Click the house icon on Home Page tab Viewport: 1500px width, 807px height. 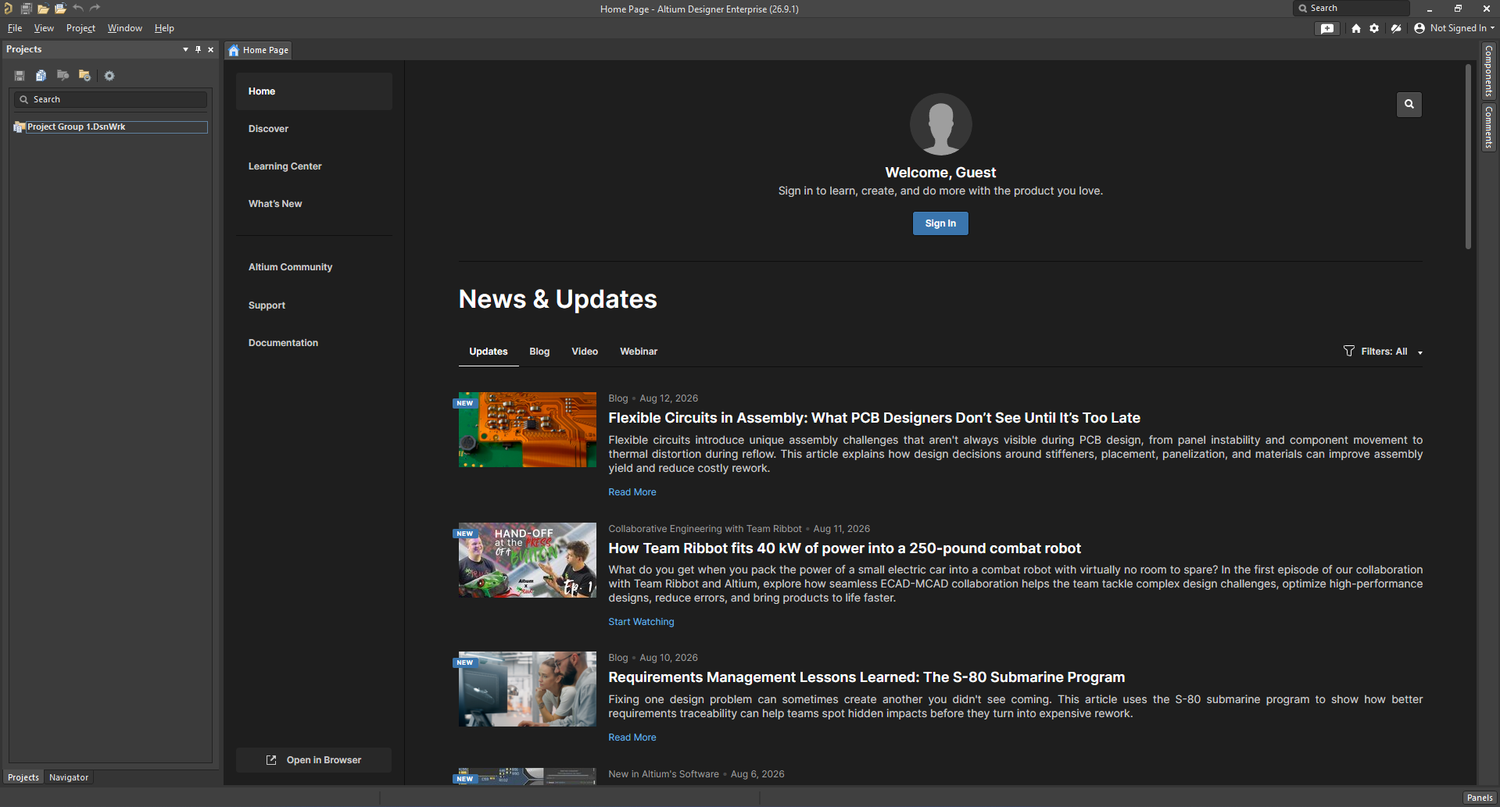[234, 50]
